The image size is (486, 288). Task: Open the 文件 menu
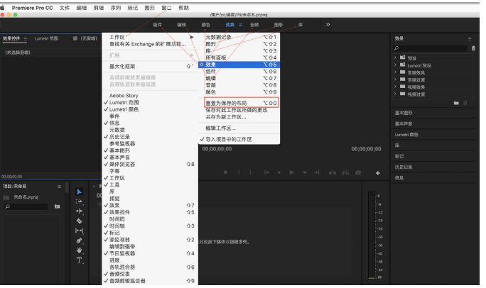click(x=65, y=8)
